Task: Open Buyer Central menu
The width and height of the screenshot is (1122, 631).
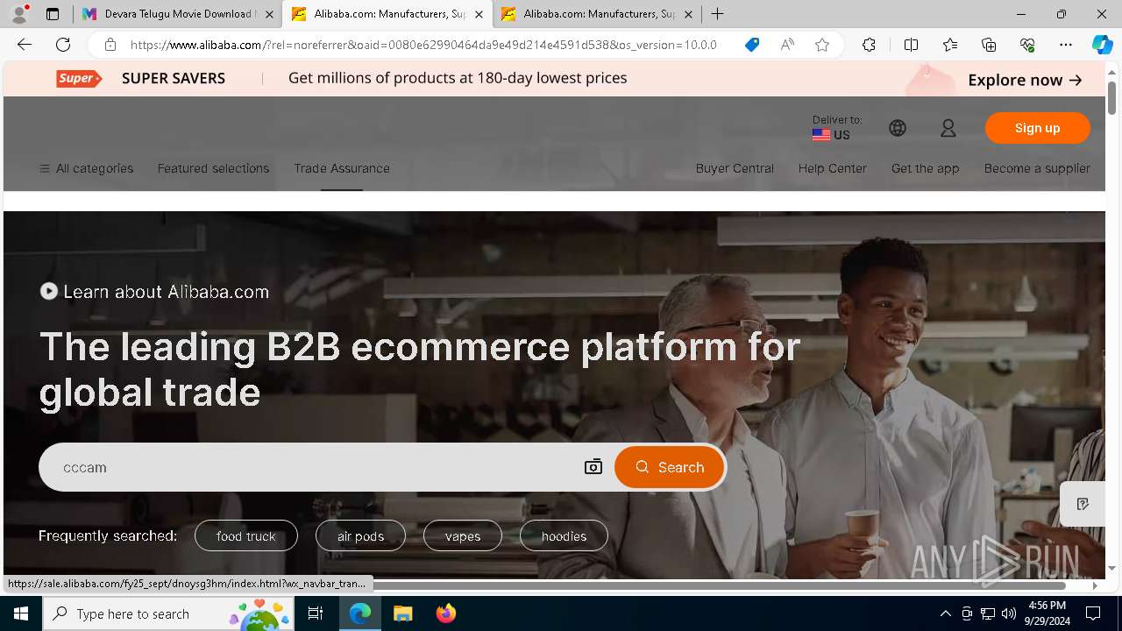Action: tap(735, 168)
